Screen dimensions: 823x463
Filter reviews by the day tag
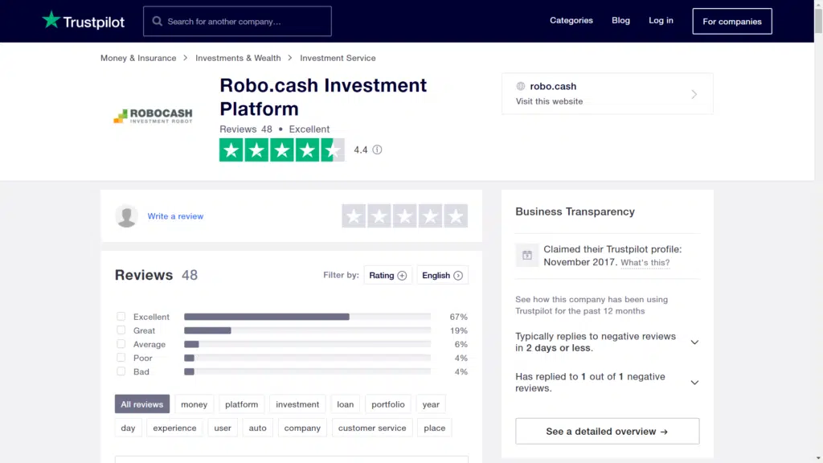coord(128,428)
